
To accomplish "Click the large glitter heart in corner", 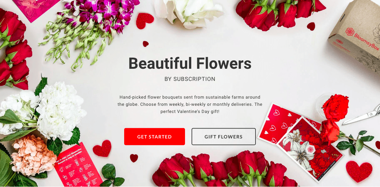I will pos(359,171).
